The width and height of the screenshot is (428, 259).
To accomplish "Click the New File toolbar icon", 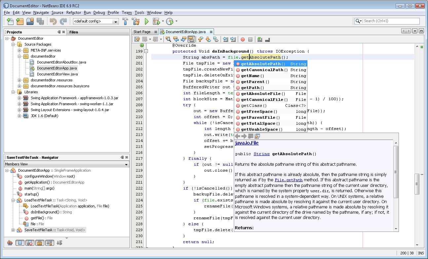I will click(10, 22).
